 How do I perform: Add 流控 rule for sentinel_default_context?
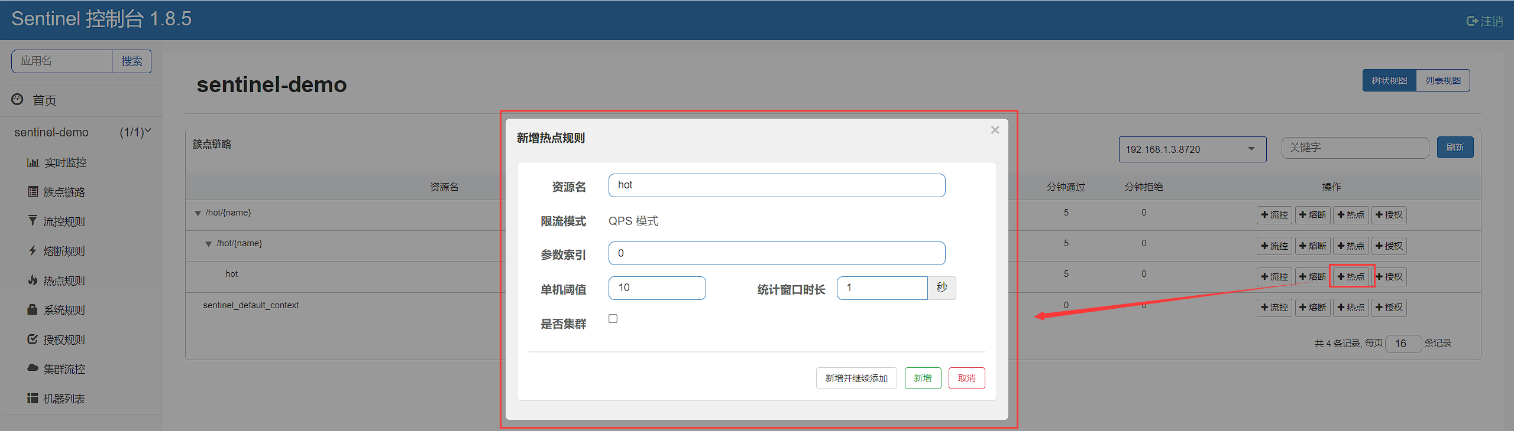[x=1274, y=308]
